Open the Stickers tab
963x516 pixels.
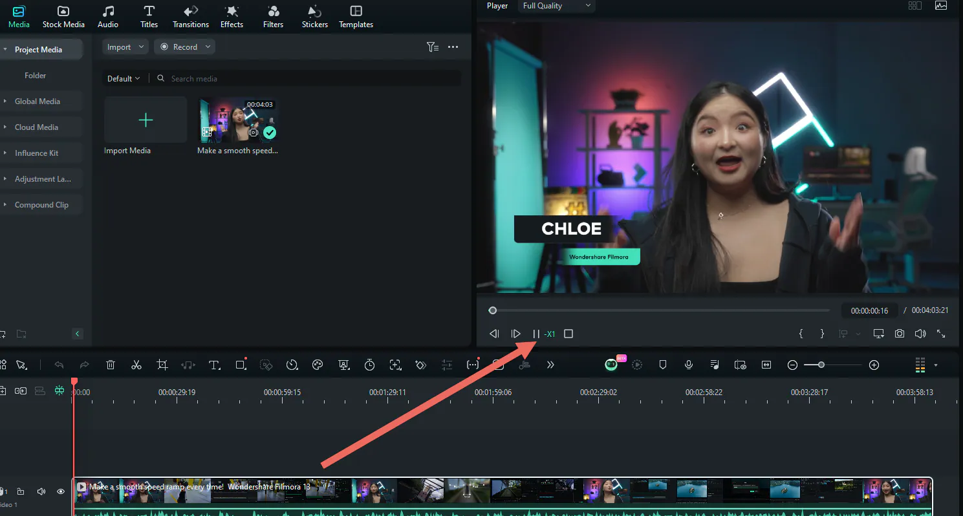[315, 17]
